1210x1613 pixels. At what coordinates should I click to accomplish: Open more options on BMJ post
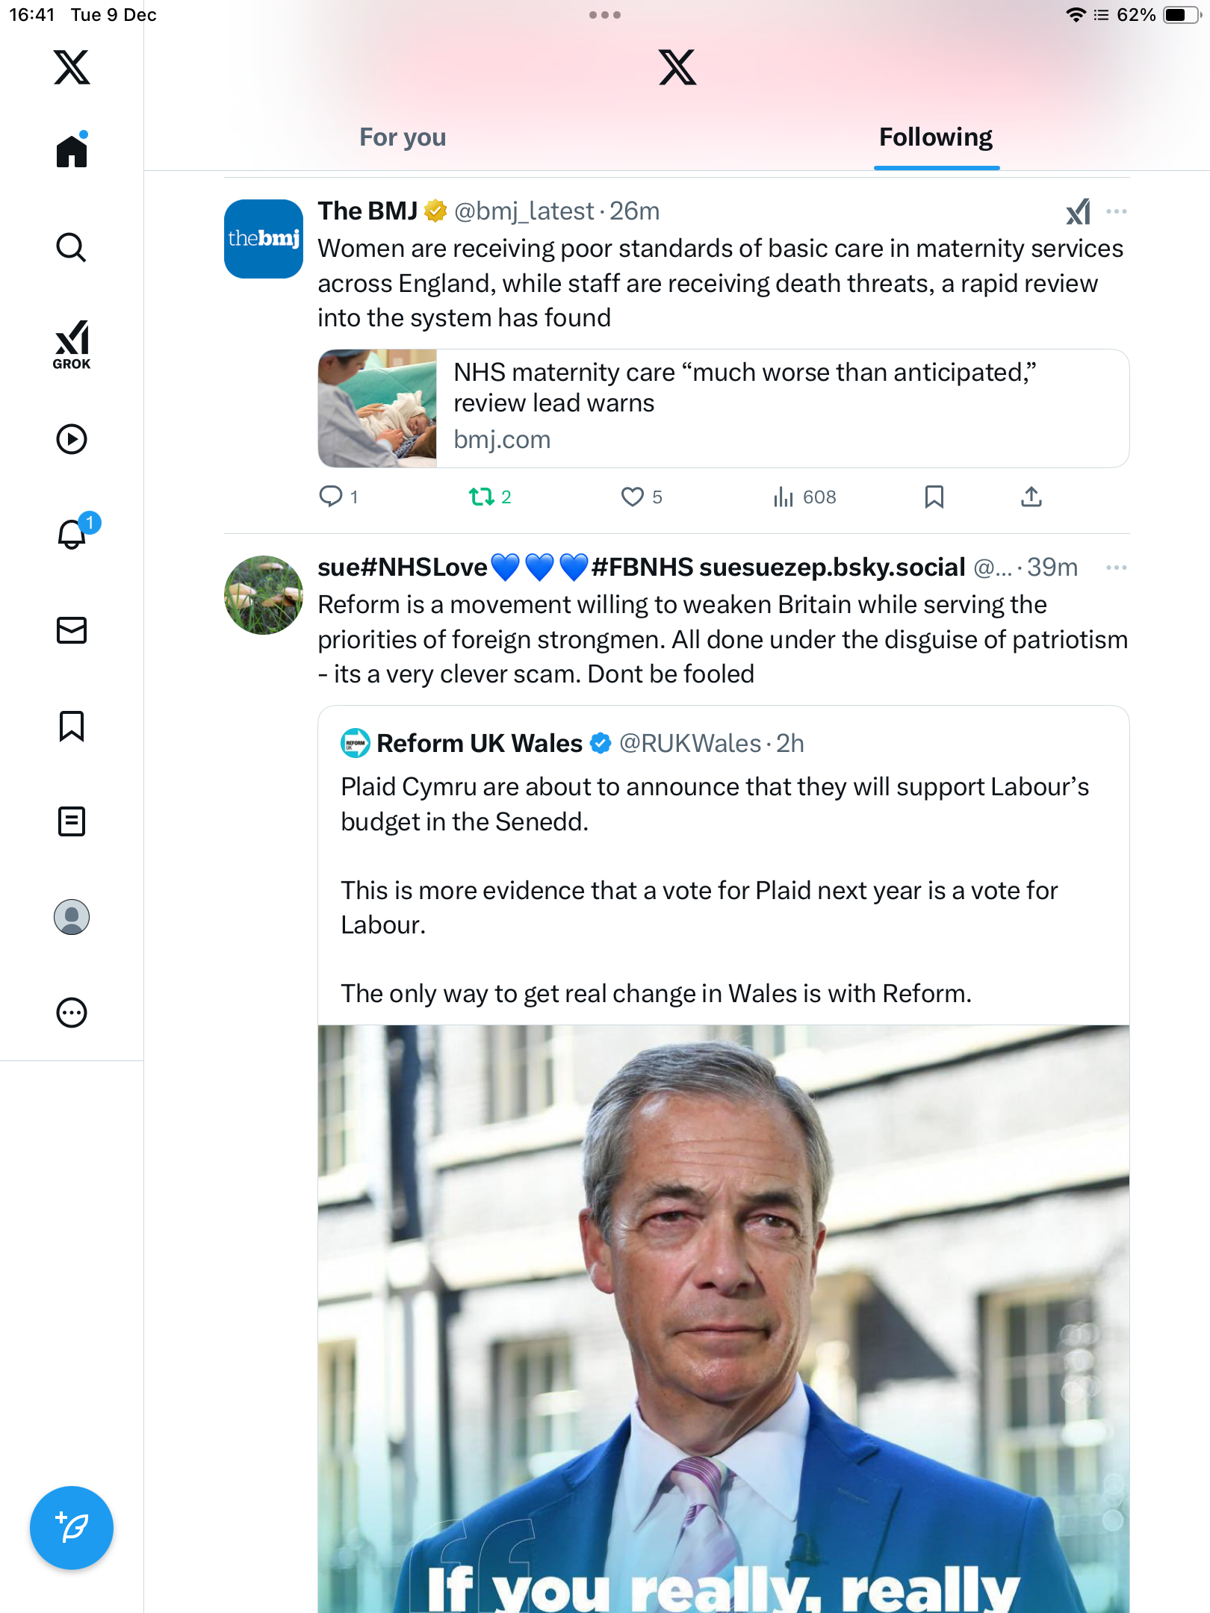pos(1116,211)
